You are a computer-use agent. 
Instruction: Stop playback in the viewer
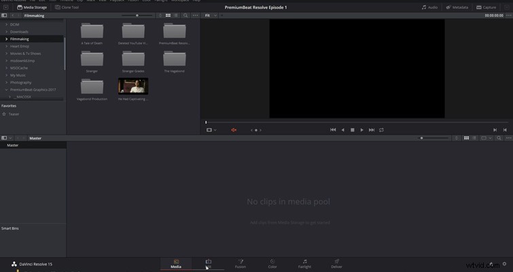pos(353,130)
